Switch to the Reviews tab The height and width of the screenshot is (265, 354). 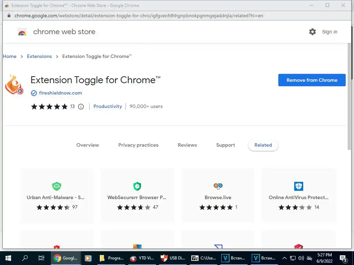187,145
